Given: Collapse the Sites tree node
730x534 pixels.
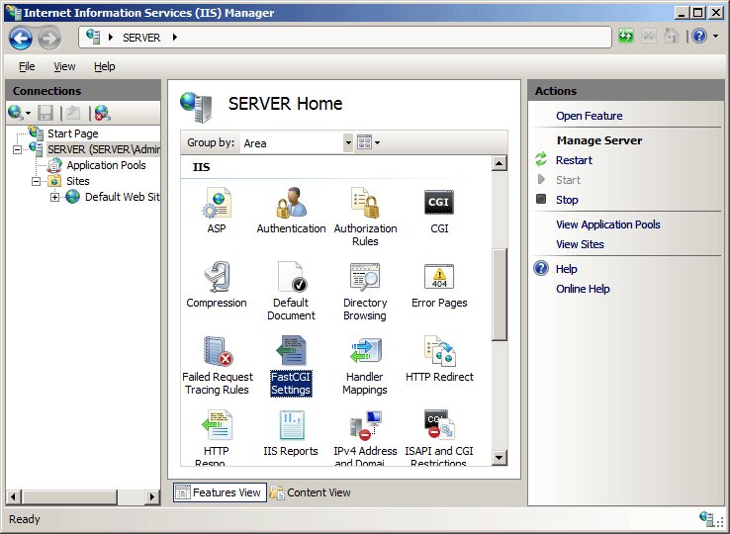Looking at the screenshot, I should (36, 181).
